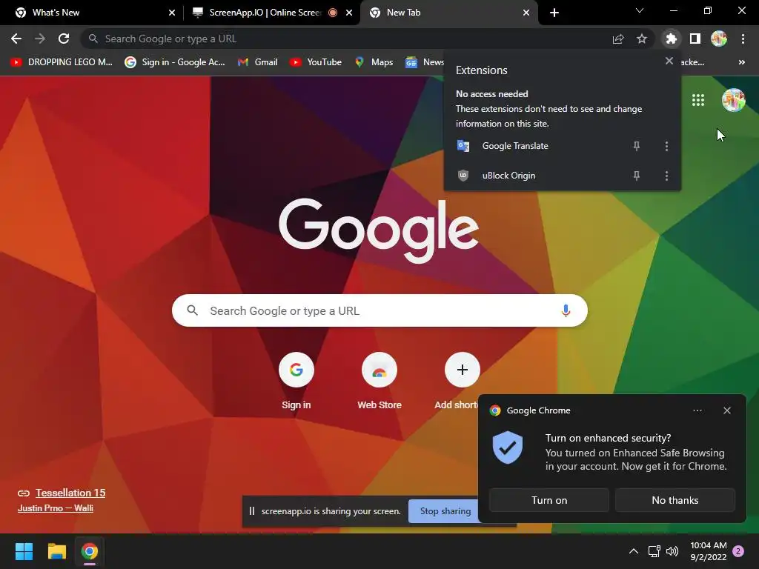Open notification options ellipsis in Chrome toast
Screen dimensions: 759x569
(697, 410)
